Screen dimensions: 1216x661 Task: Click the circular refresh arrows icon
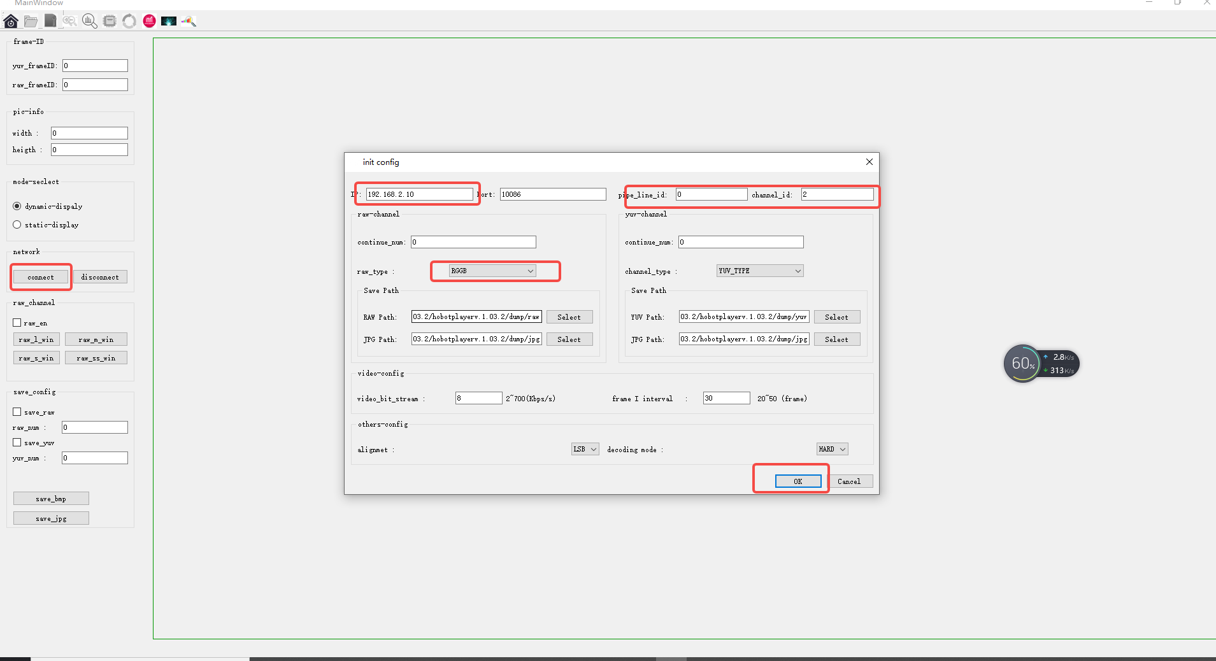point(129,21)
